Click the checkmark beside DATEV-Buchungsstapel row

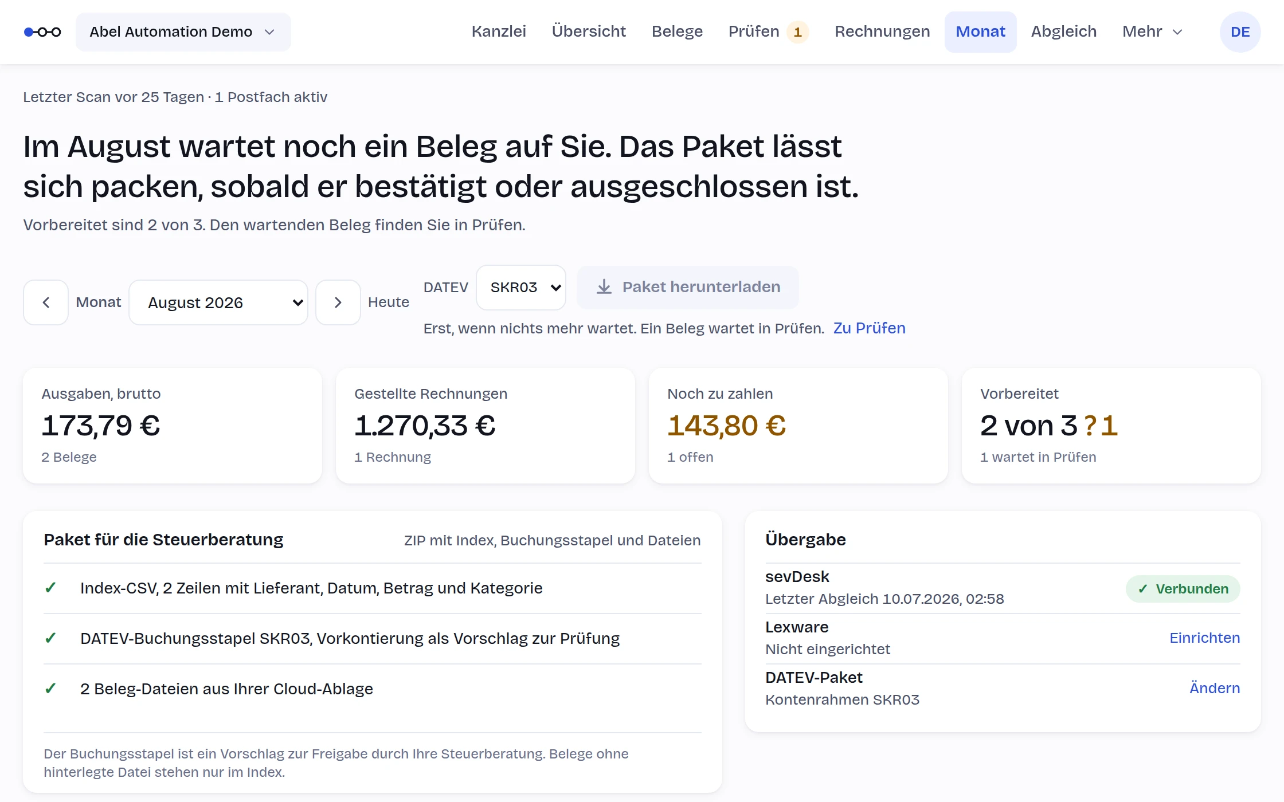pyautogui.click(x=50, y=638)
